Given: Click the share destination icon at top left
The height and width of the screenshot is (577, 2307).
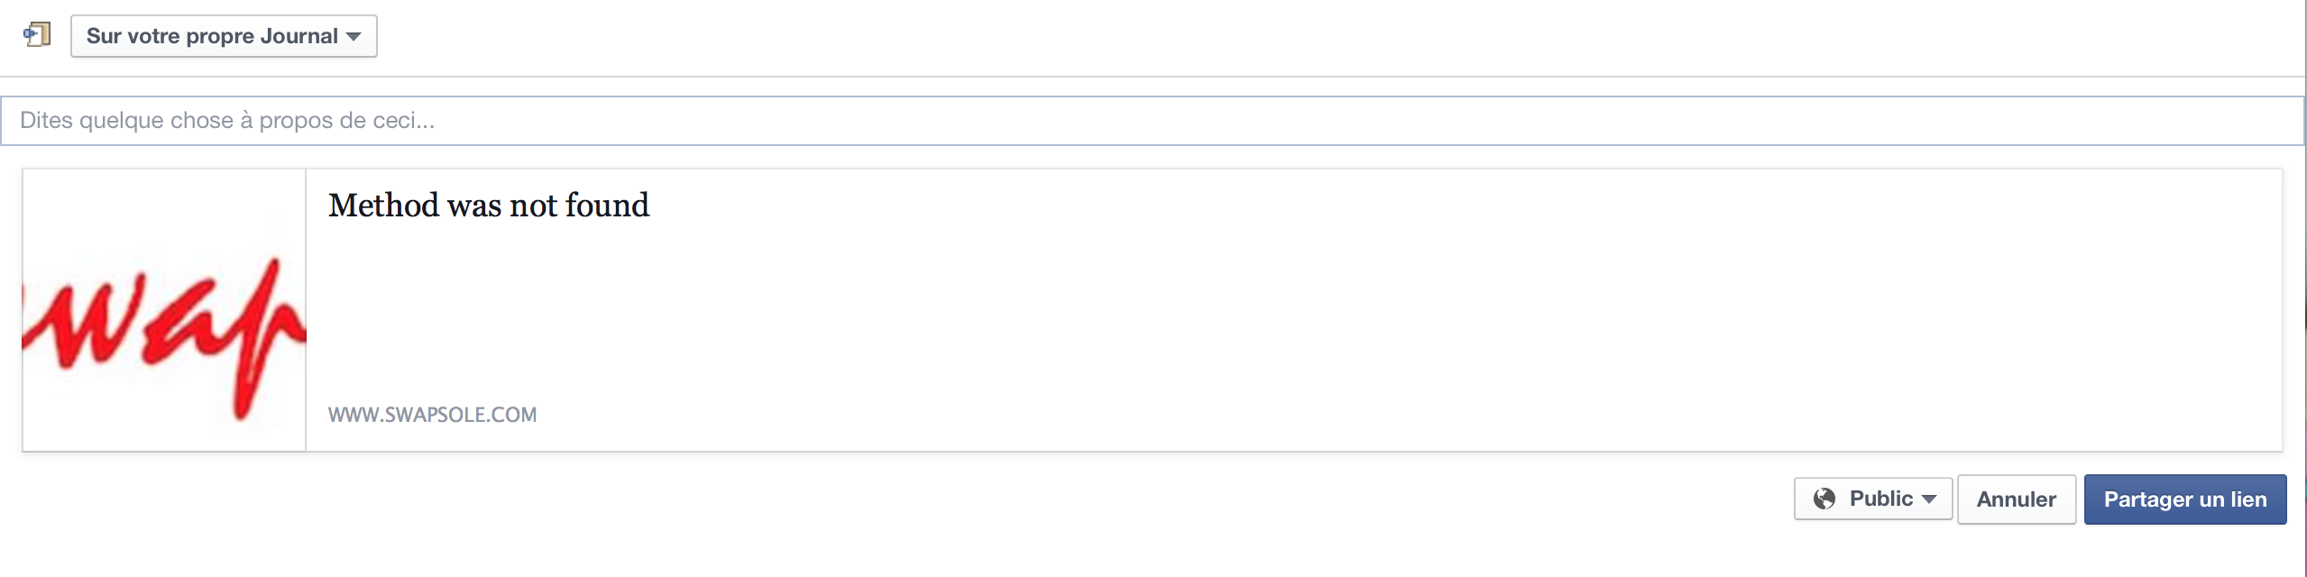Looking at the screenshot, I should (x=37, y=35).
